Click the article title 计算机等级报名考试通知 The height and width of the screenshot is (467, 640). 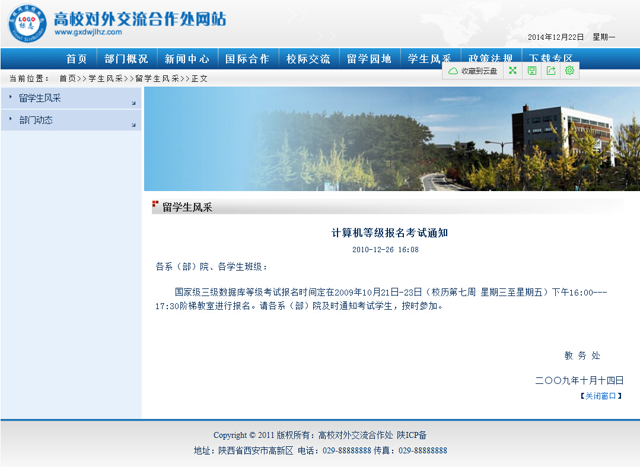click(x=390, y=233)
